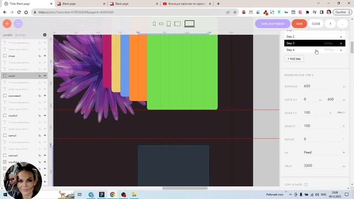The height and width of the screenshot is (199, 354).
Task: Open Chrome from the Windows taskbar
Action: [112, 195]
